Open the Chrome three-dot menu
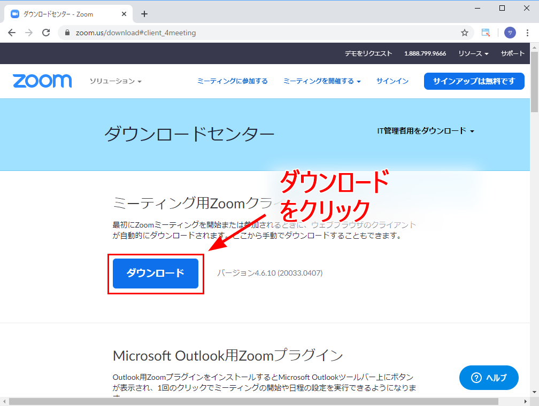 [x=528, y=33]
